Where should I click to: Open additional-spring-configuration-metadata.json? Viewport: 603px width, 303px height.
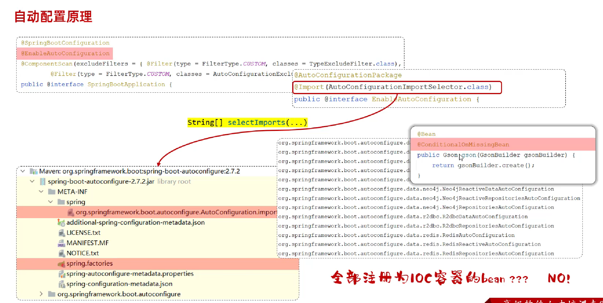coord(136,222)
